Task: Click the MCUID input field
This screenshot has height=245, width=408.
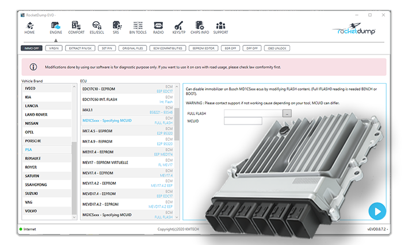Action: coord(243,121)
